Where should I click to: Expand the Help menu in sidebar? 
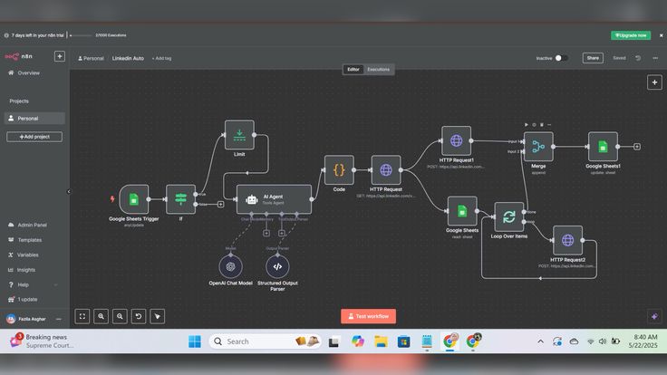point(34,284)
